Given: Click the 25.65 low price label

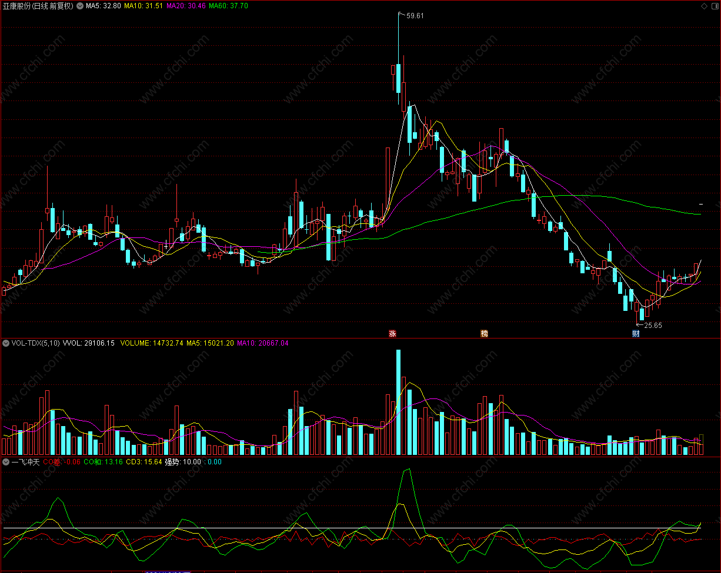Looking at the screenshot, I should (x=653, y=325).
